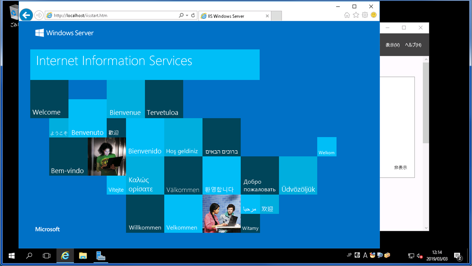Screen dimensions: 472x266
Task: Toggle the IME input mode indicator A
Action: [x=365, y=255]
